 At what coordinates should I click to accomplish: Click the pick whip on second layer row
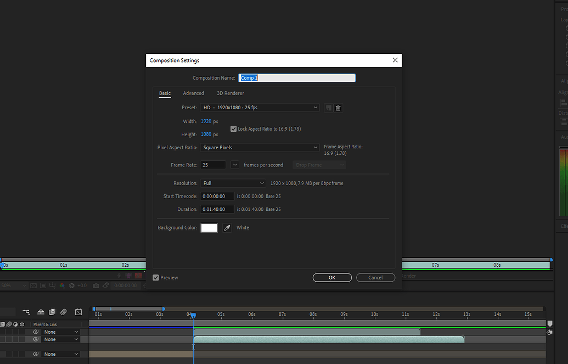(x=36, y=339)
